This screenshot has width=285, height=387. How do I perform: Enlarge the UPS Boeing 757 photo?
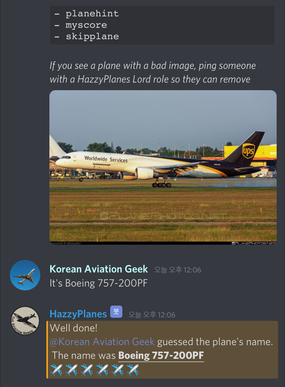point(163,167)
